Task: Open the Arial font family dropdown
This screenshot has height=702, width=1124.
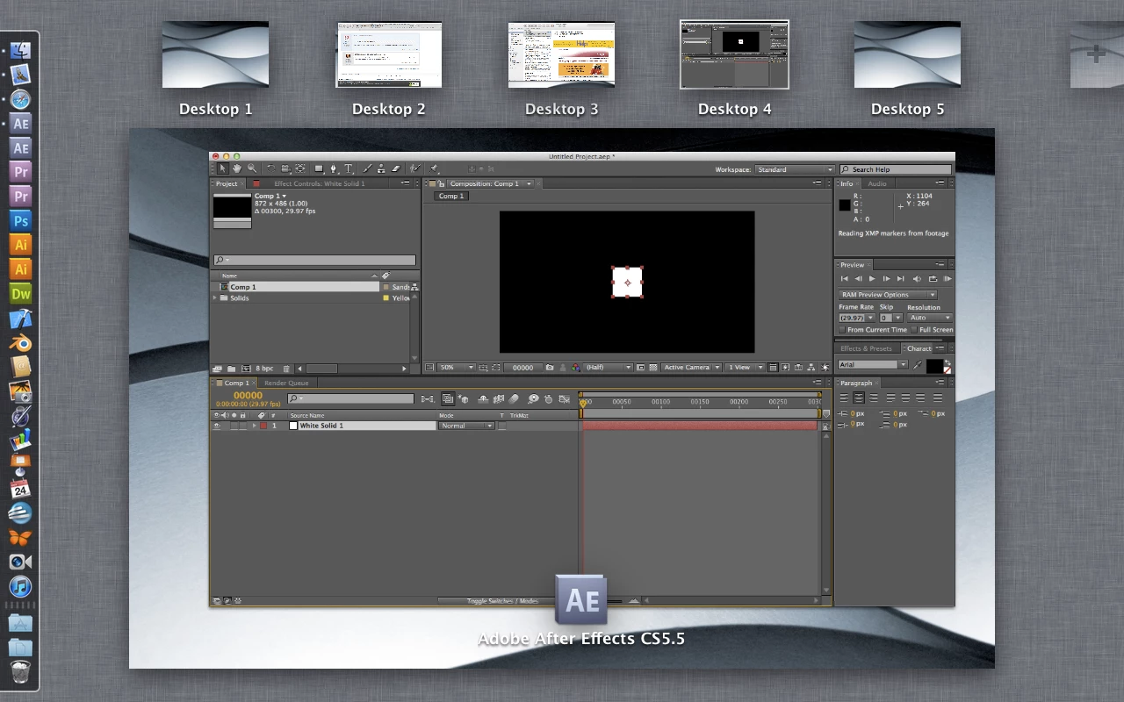Action: pos(873,365)
